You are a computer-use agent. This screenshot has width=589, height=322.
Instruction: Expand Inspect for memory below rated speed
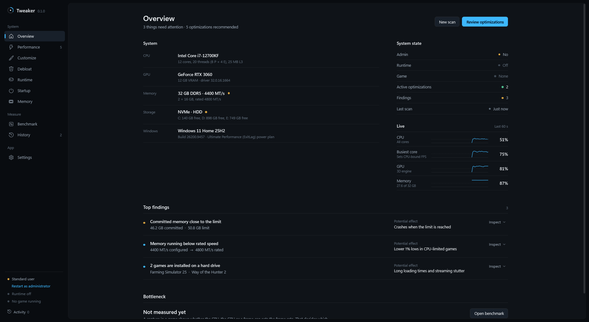[497, 244]
